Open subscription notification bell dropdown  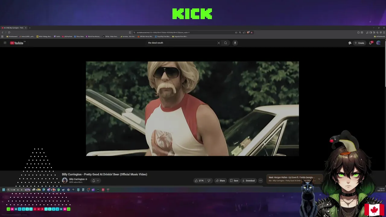point(95,181)
